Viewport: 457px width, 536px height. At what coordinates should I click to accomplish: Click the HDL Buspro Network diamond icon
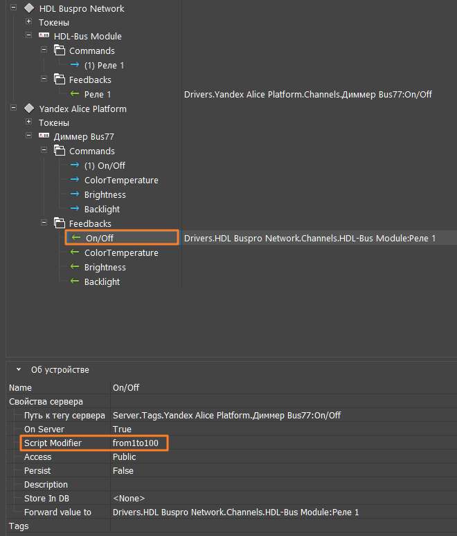point(28,8)
